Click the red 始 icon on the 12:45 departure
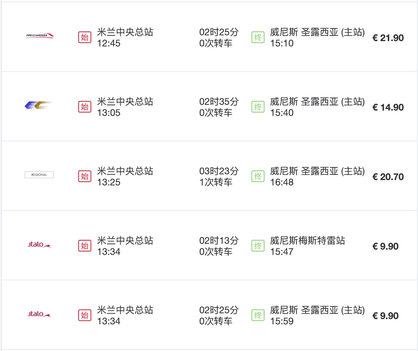The height and width of the screenshot is (351, 418). point(84,37)
